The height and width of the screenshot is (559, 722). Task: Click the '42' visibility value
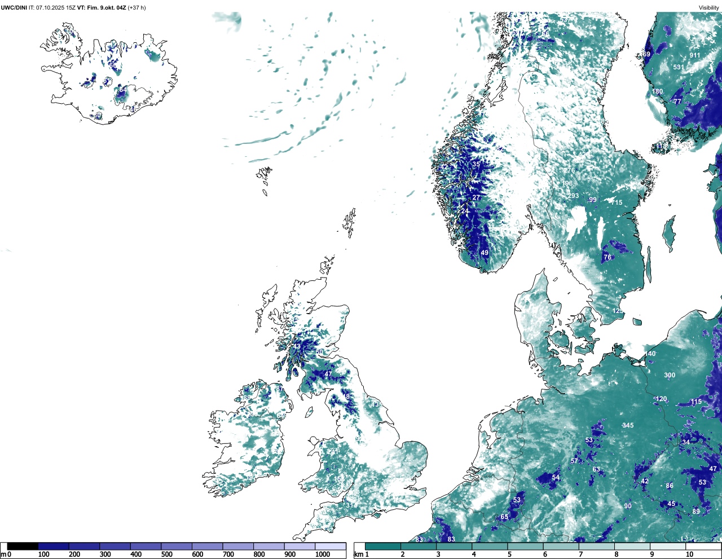(645, 481)
